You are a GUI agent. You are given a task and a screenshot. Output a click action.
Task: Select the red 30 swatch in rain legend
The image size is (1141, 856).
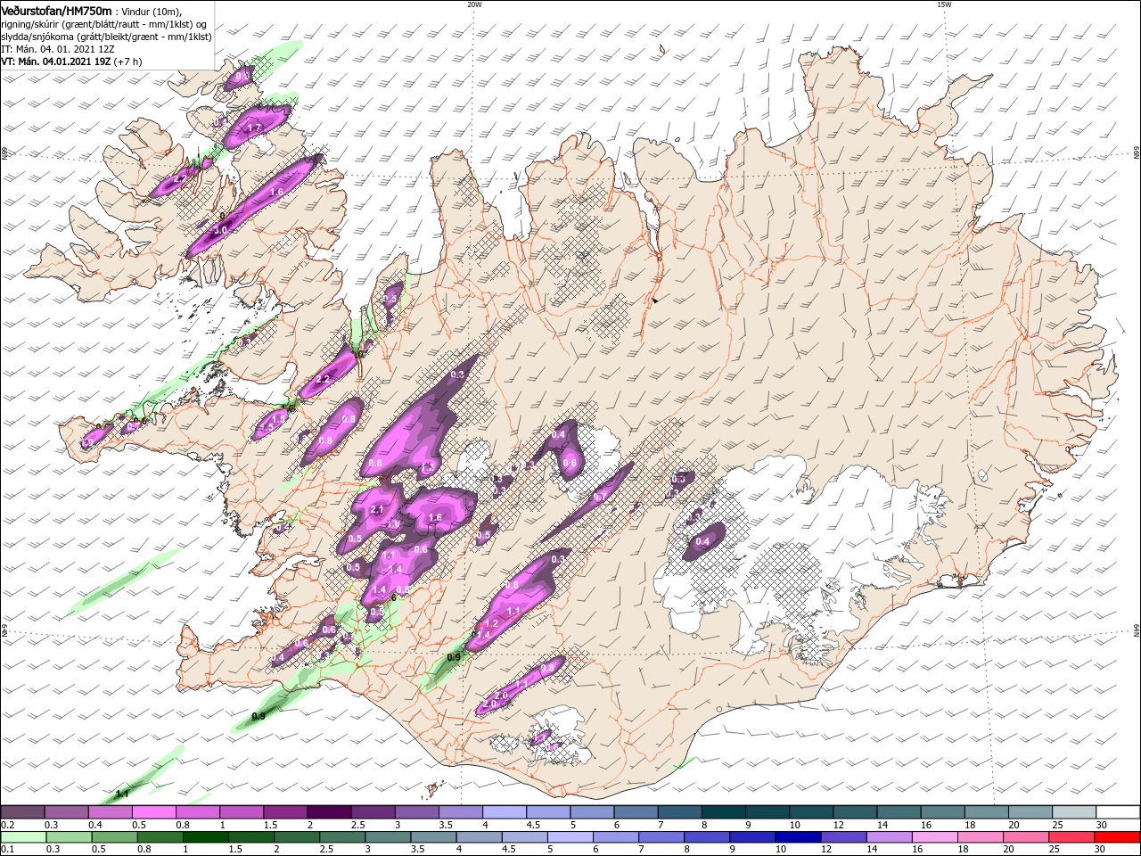tap(1118, 836)
